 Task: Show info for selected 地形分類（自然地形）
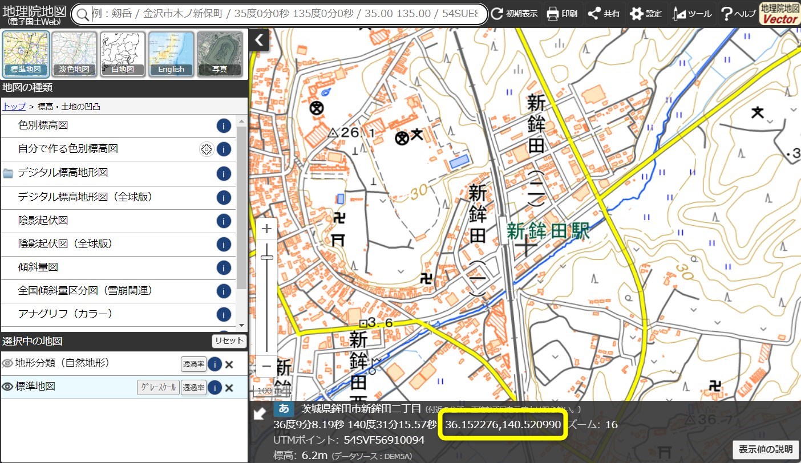tap(215, 364)
